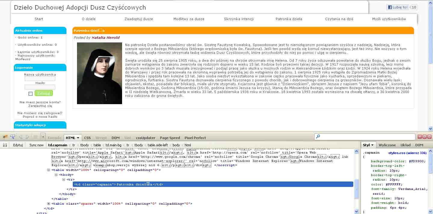The width and height of the screenshot is (433, 214).
Task: Click the Firebug minimize panel icon
Action: (420, 137)
